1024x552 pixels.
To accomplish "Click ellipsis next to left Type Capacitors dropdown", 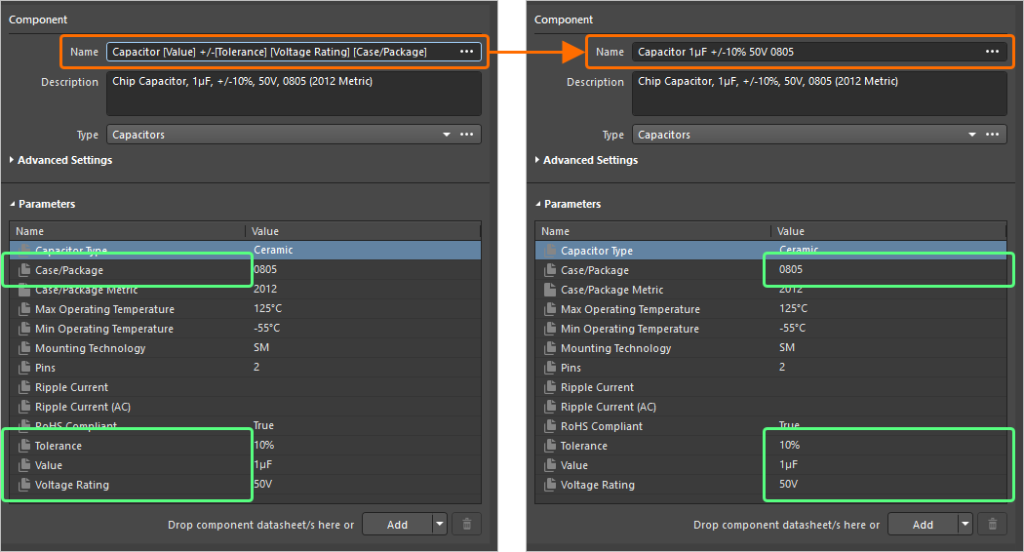I will [x=466, y=134].
